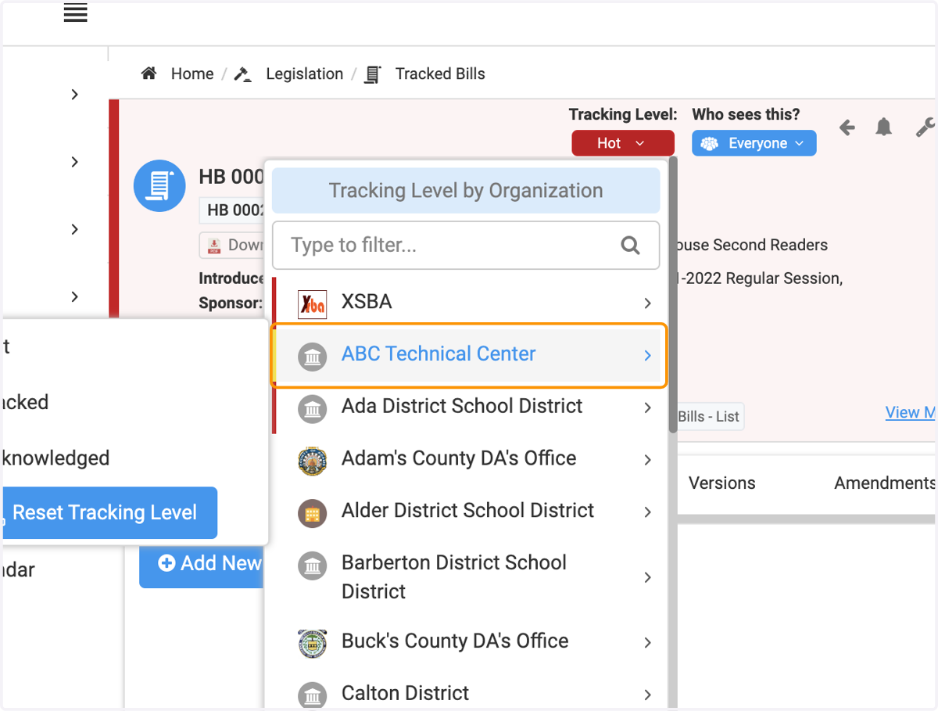Click the HB 0002 bill number badge
Image resolution: width=938 pixels, height=711 pixels.
(232, 210)
